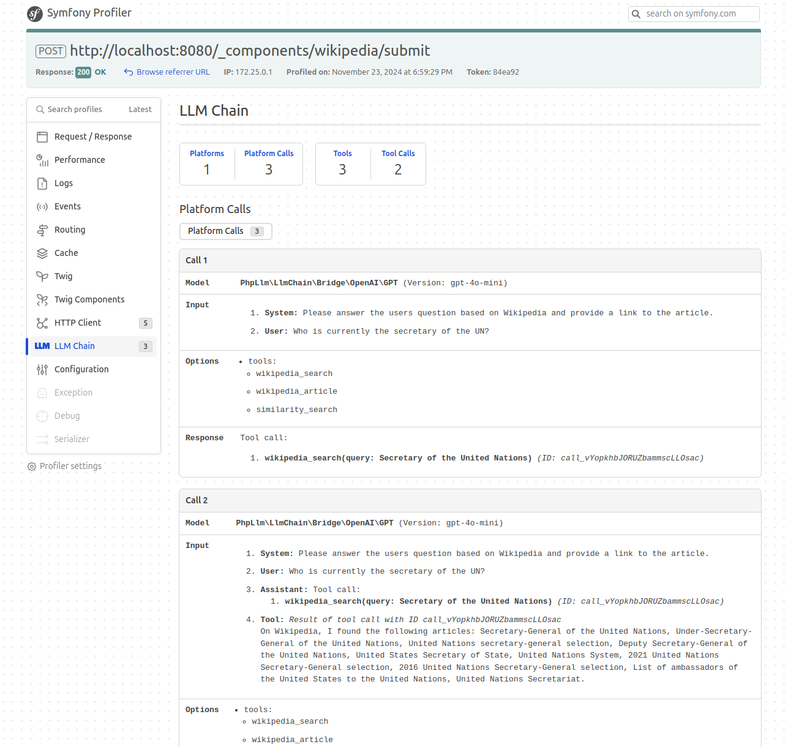791x747 pixels.
Task: Select the Routing sidebar icon
Action: [42, 230]
